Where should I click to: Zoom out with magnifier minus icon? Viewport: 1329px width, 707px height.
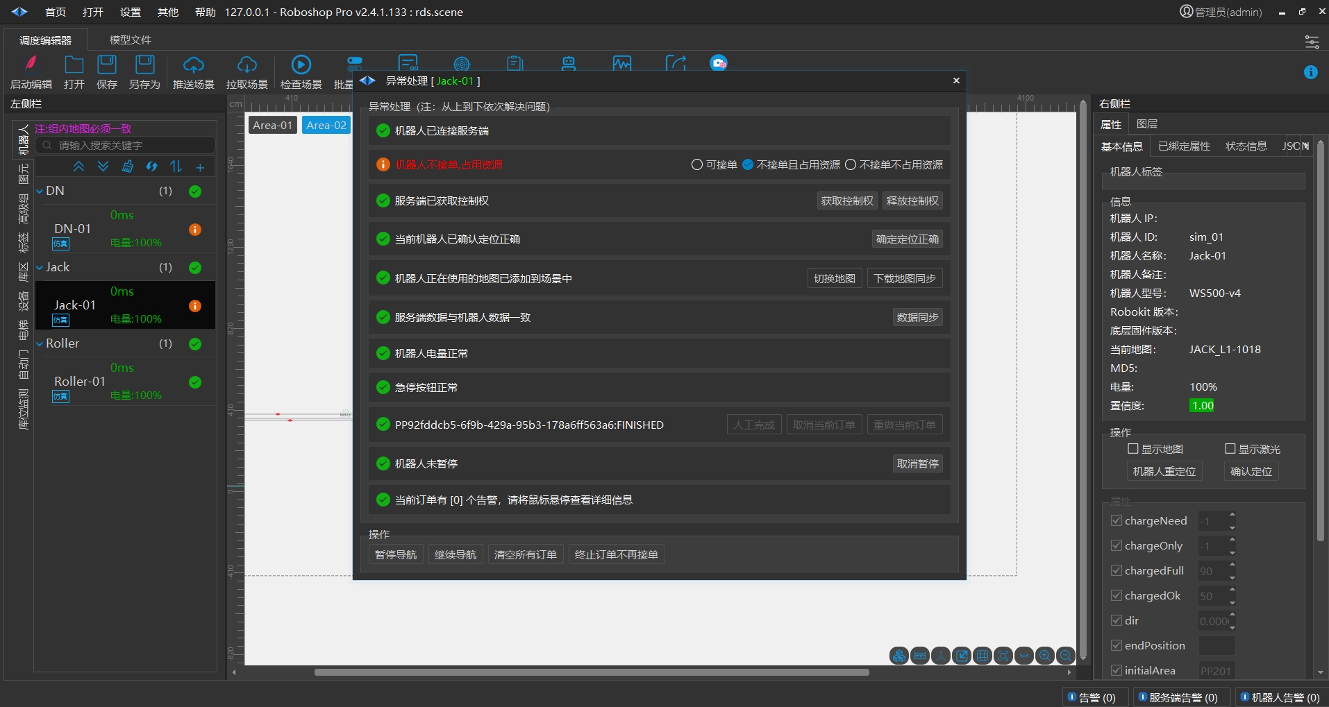(1065, 655)
